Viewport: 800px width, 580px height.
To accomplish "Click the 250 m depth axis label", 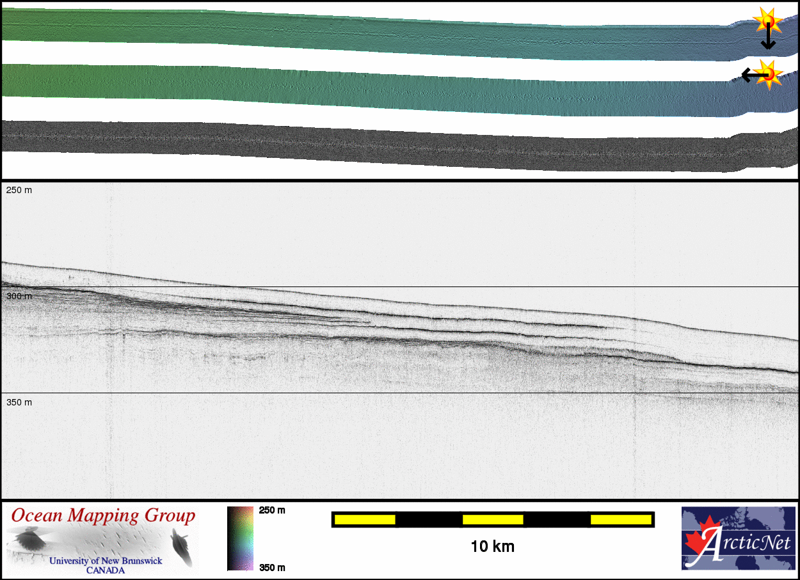I will [19, 191].
